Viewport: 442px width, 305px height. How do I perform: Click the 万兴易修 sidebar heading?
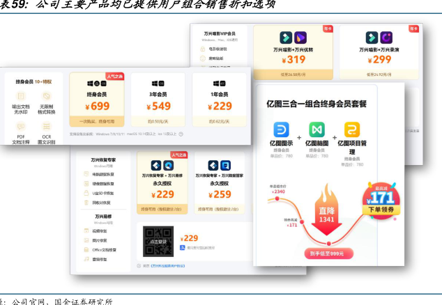(x=103, y=217)
